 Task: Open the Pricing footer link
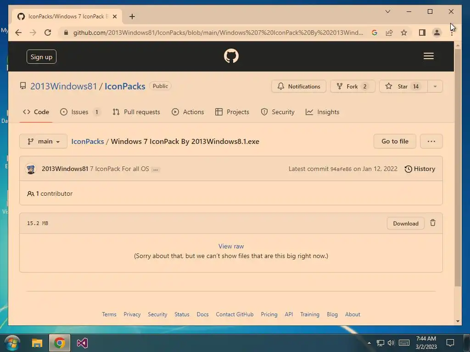tap(269, 314)
